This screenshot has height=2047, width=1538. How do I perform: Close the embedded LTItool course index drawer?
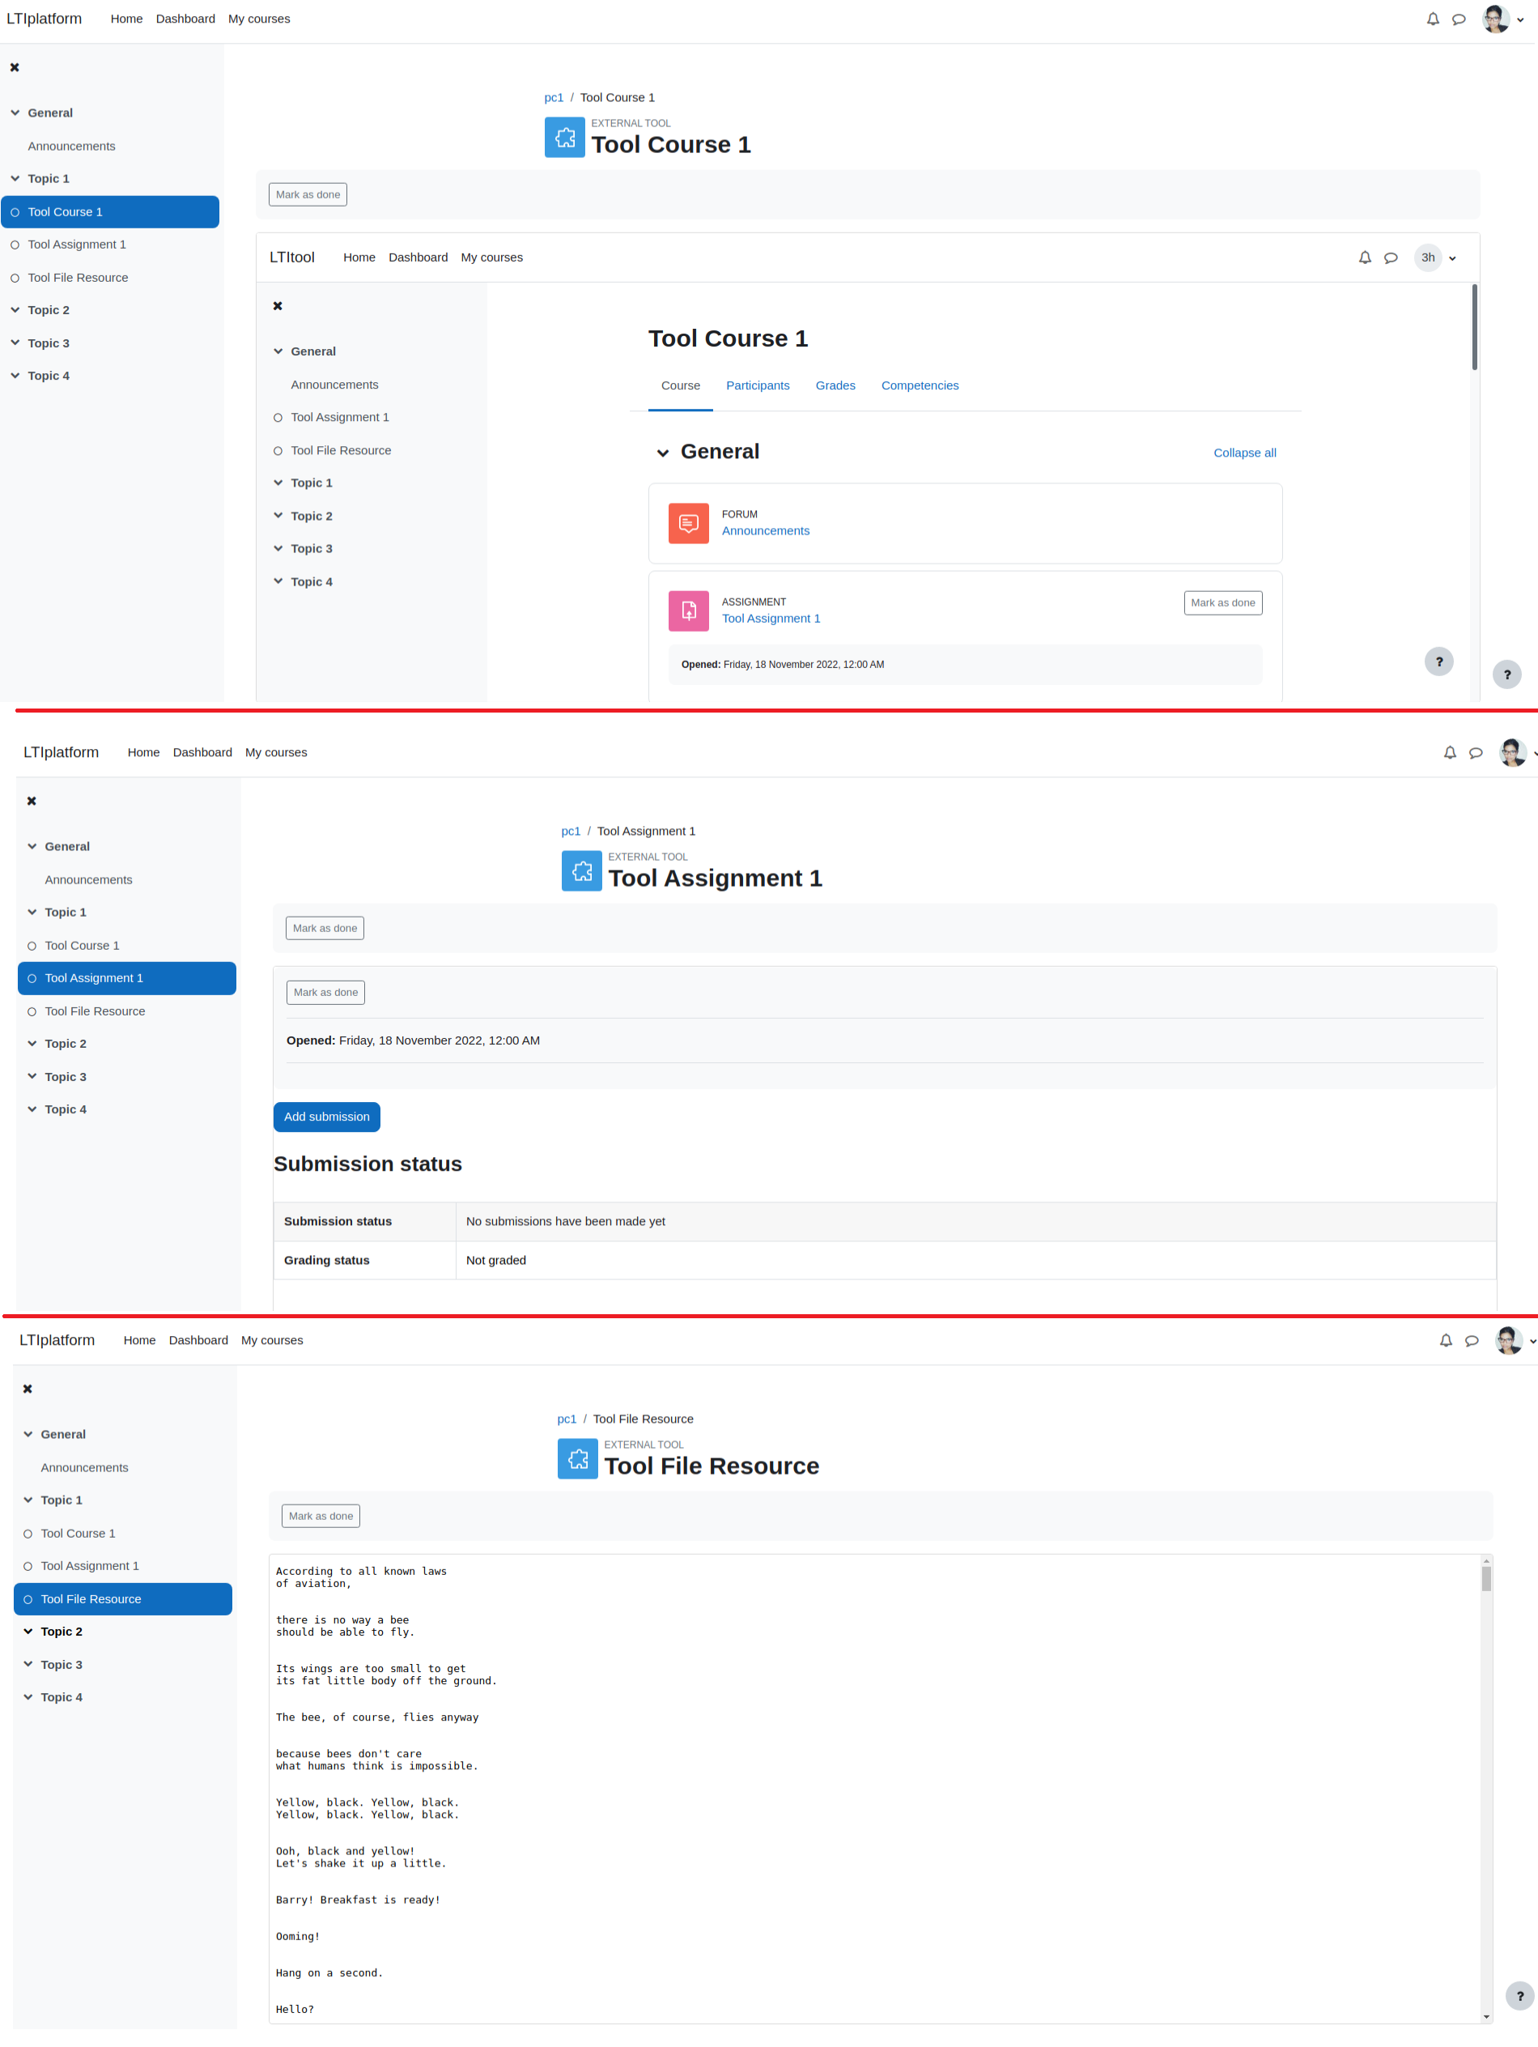click(x=278, y=305)
